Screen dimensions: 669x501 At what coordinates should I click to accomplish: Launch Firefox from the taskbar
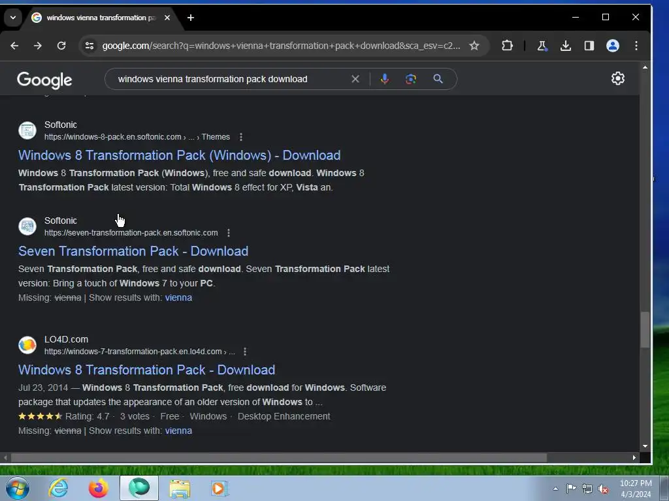pos(99,488)
